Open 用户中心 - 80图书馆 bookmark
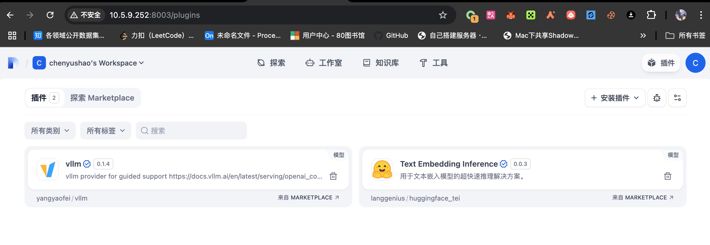 [x=327, y=36]
